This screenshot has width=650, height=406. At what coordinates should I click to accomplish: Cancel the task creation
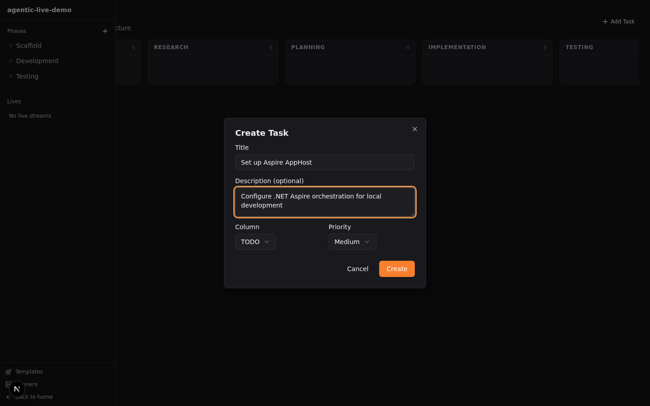click(357, 269)
